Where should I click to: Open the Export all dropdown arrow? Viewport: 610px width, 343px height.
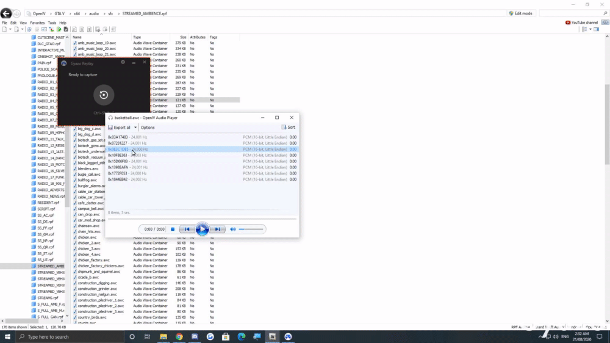[x=135, y=128]
